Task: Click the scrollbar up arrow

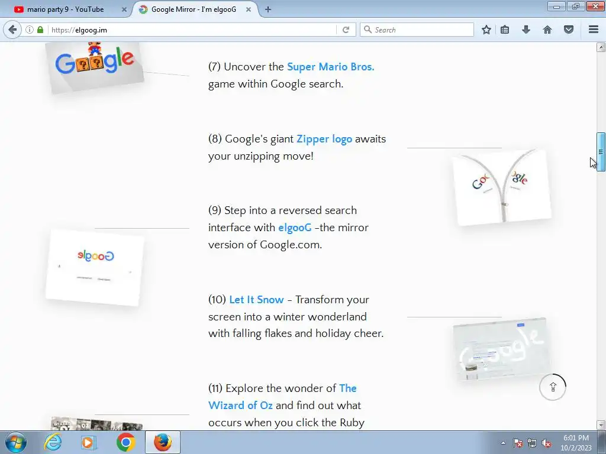Action: (x=601, y=47)
